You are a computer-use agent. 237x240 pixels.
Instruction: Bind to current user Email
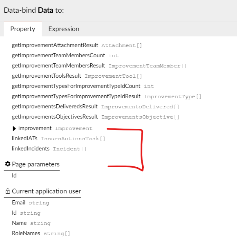[x=31, y=203]
